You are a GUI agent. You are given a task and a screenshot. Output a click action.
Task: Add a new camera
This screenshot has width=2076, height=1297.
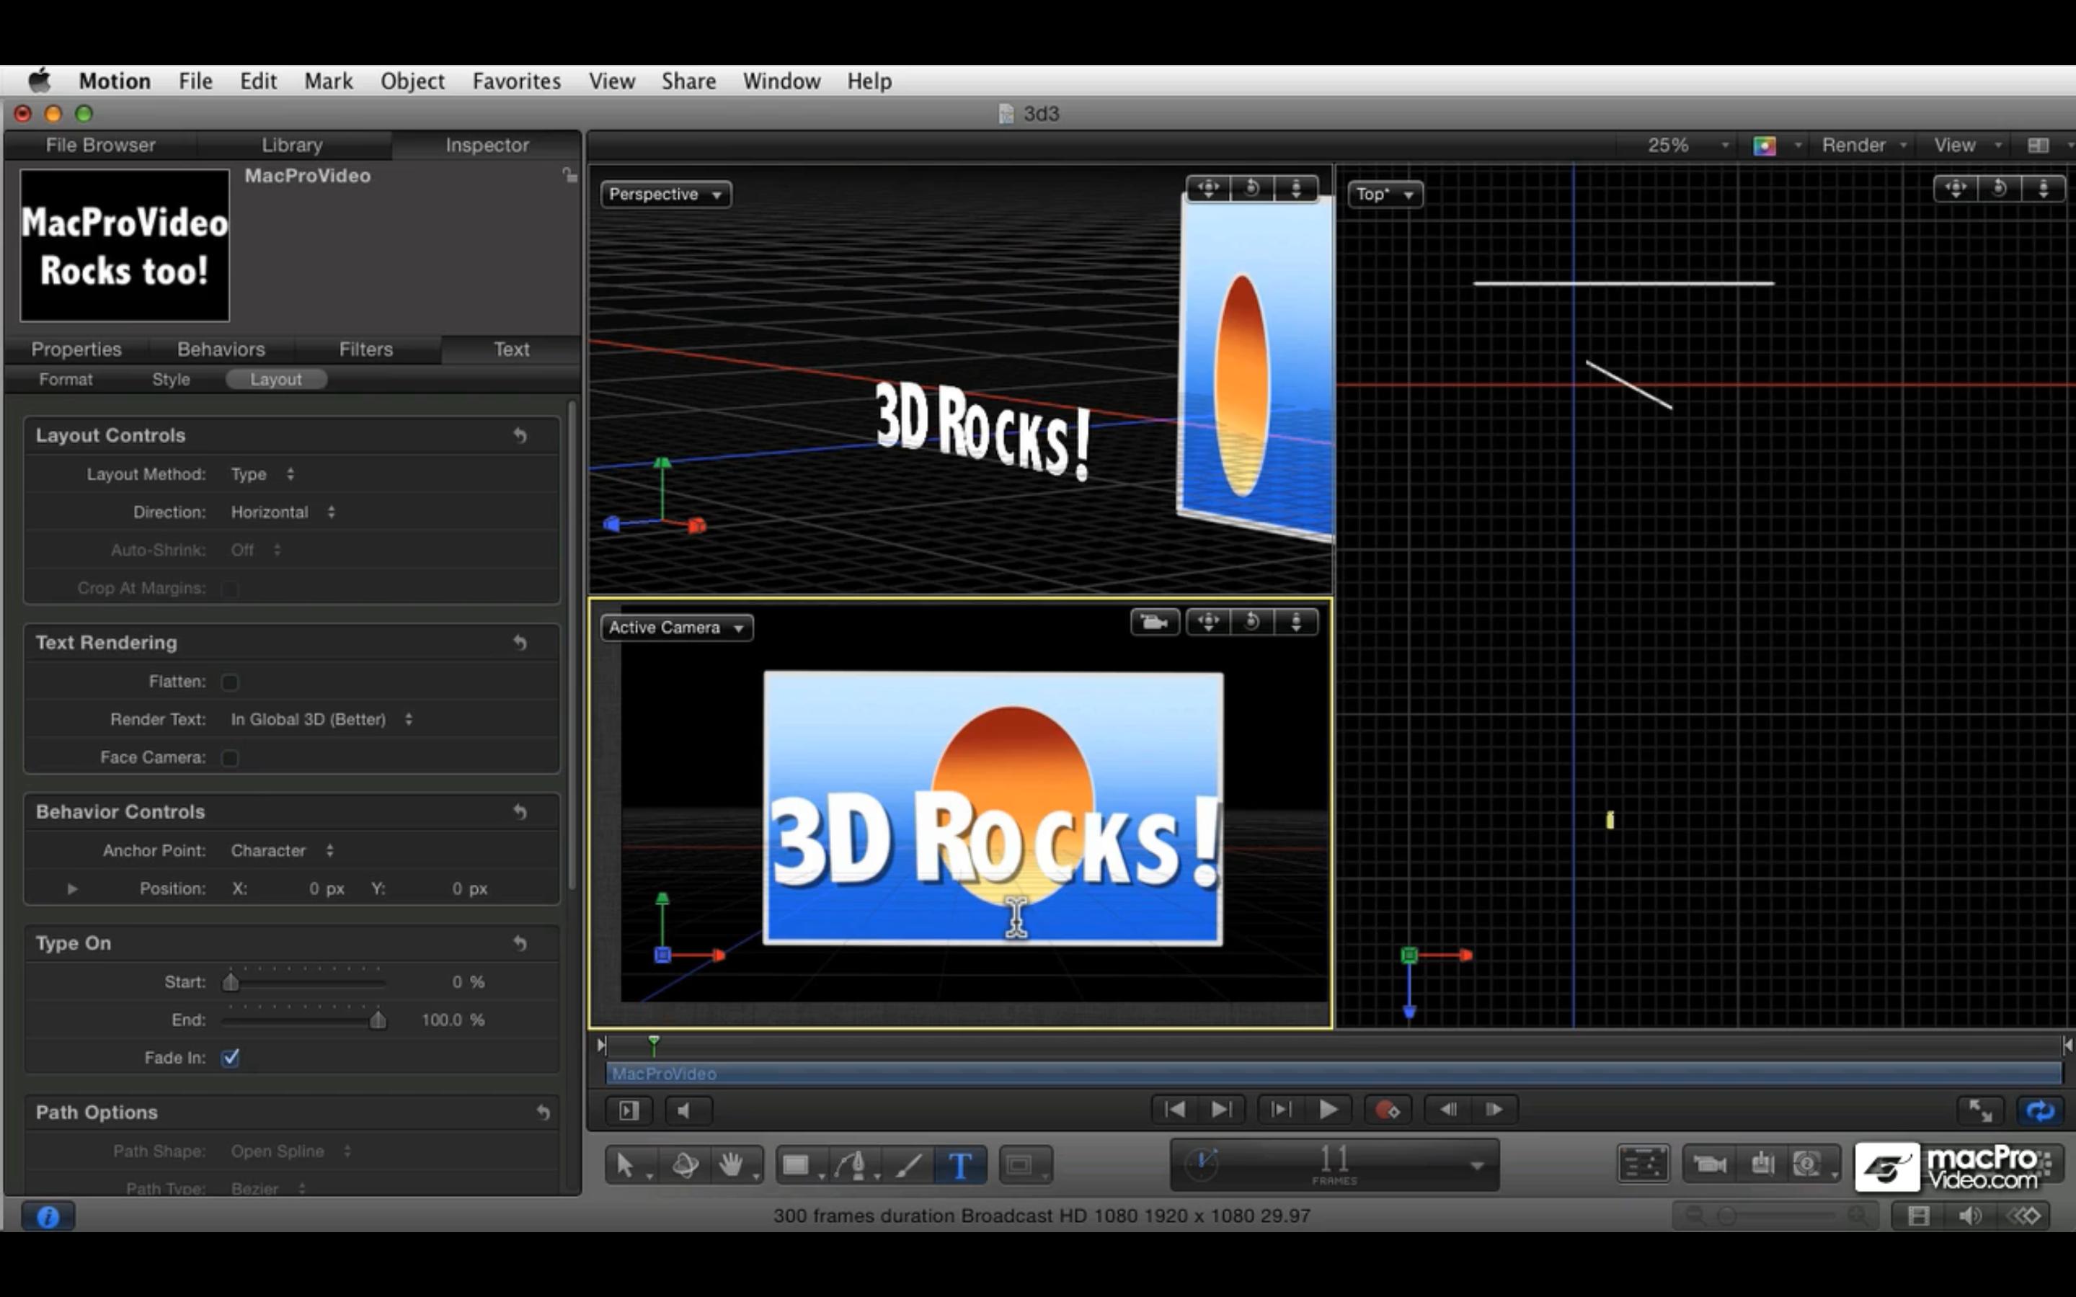[1710, 1164]
